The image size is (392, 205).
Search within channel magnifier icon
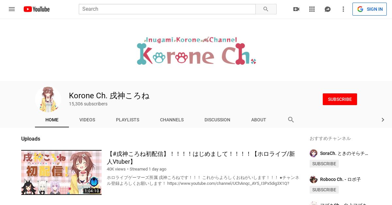(291, 120)
